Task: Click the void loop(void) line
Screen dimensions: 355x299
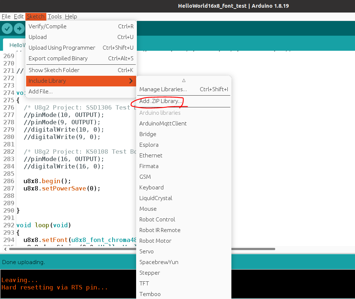Action: [44, 225]
